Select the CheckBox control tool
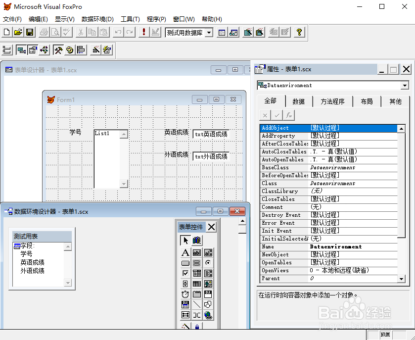This screenshot has height=340, width=415. click(184, 273)
